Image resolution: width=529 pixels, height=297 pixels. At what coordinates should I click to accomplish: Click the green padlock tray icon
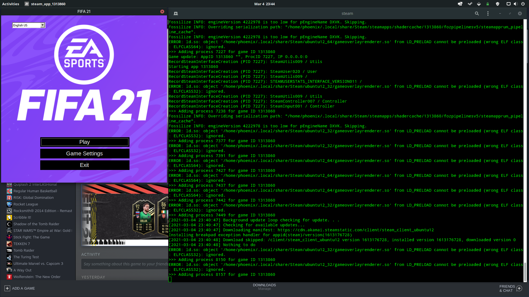coord(488,4)
